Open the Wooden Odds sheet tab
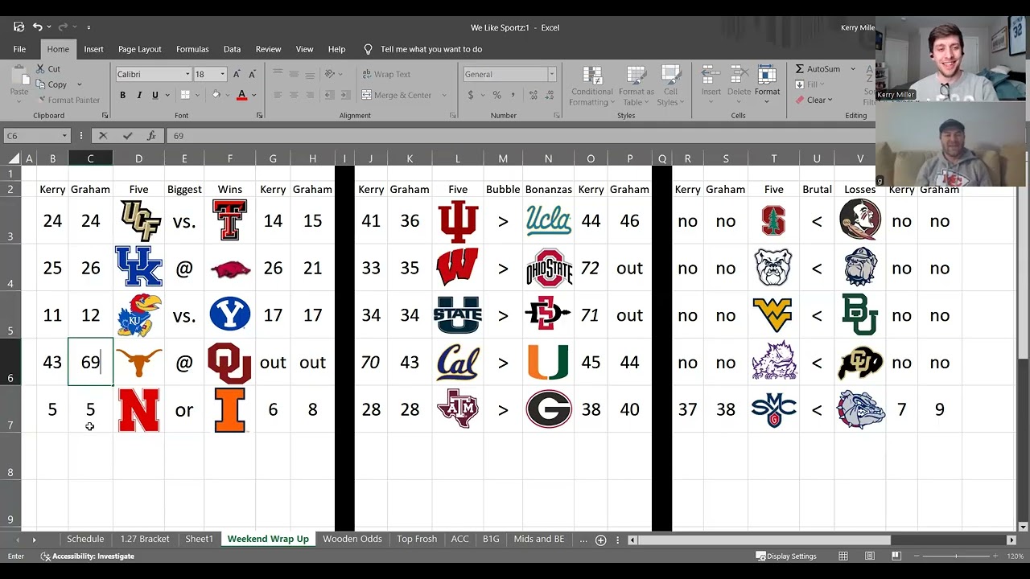The width and height of the screenshot is (1030, 579). (352, 539)
